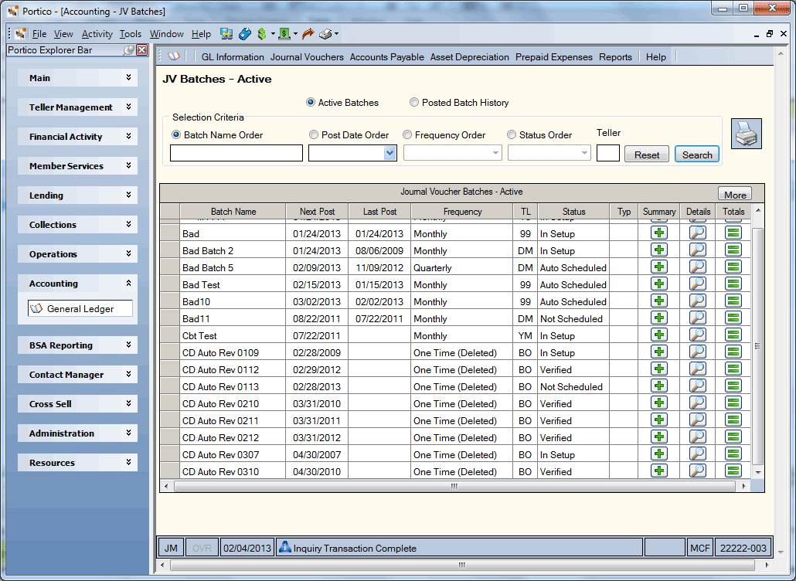The image size is (796, 581).
Task: Open Summary plus icon for CD Auto Rev 0113
Action: click(x=659, y=386)
